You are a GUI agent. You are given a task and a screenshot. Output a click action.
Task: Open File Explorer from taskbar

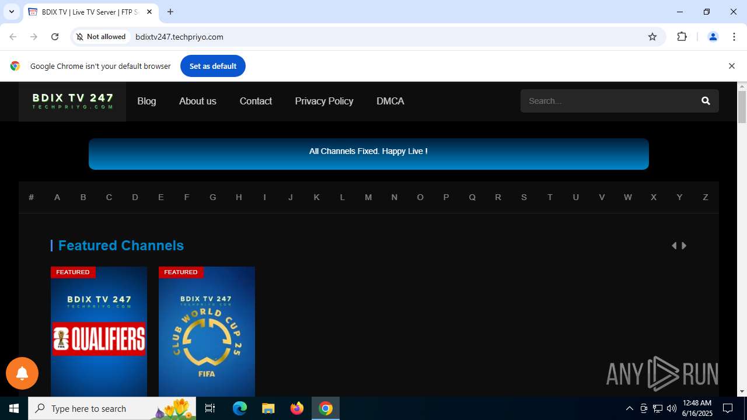[268, 408]
